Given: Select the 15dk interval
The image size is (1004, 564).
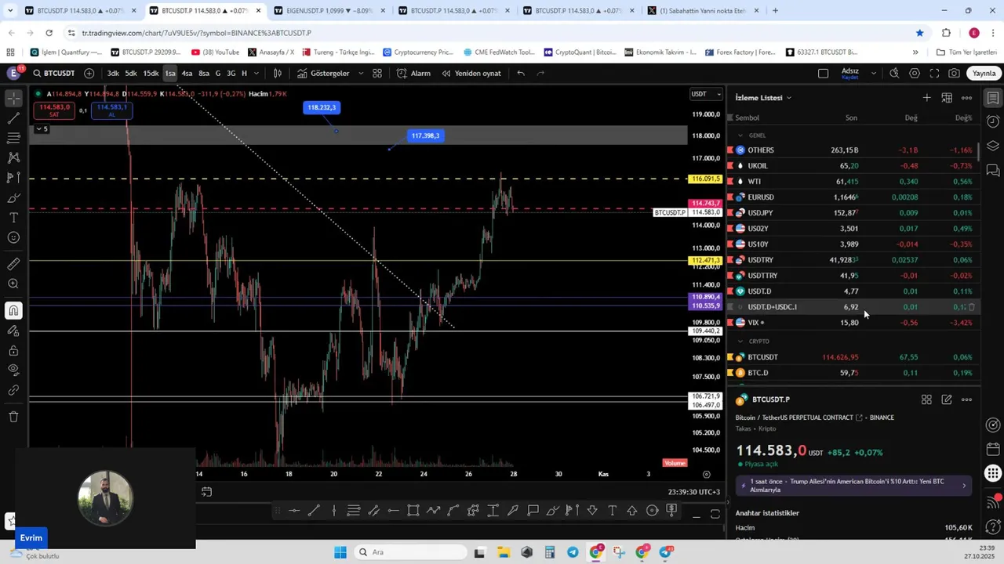Looking at the screenshot, I should 151,73.
